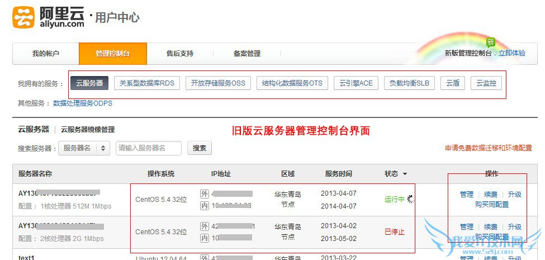The height and width of the screenshot is (260, 545).
Task: Click the 请输入服务器名 search field
Action: 149,148
